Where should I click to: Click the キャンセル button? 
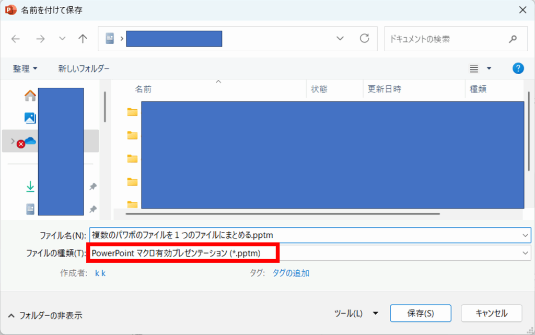tap(491, 314)
